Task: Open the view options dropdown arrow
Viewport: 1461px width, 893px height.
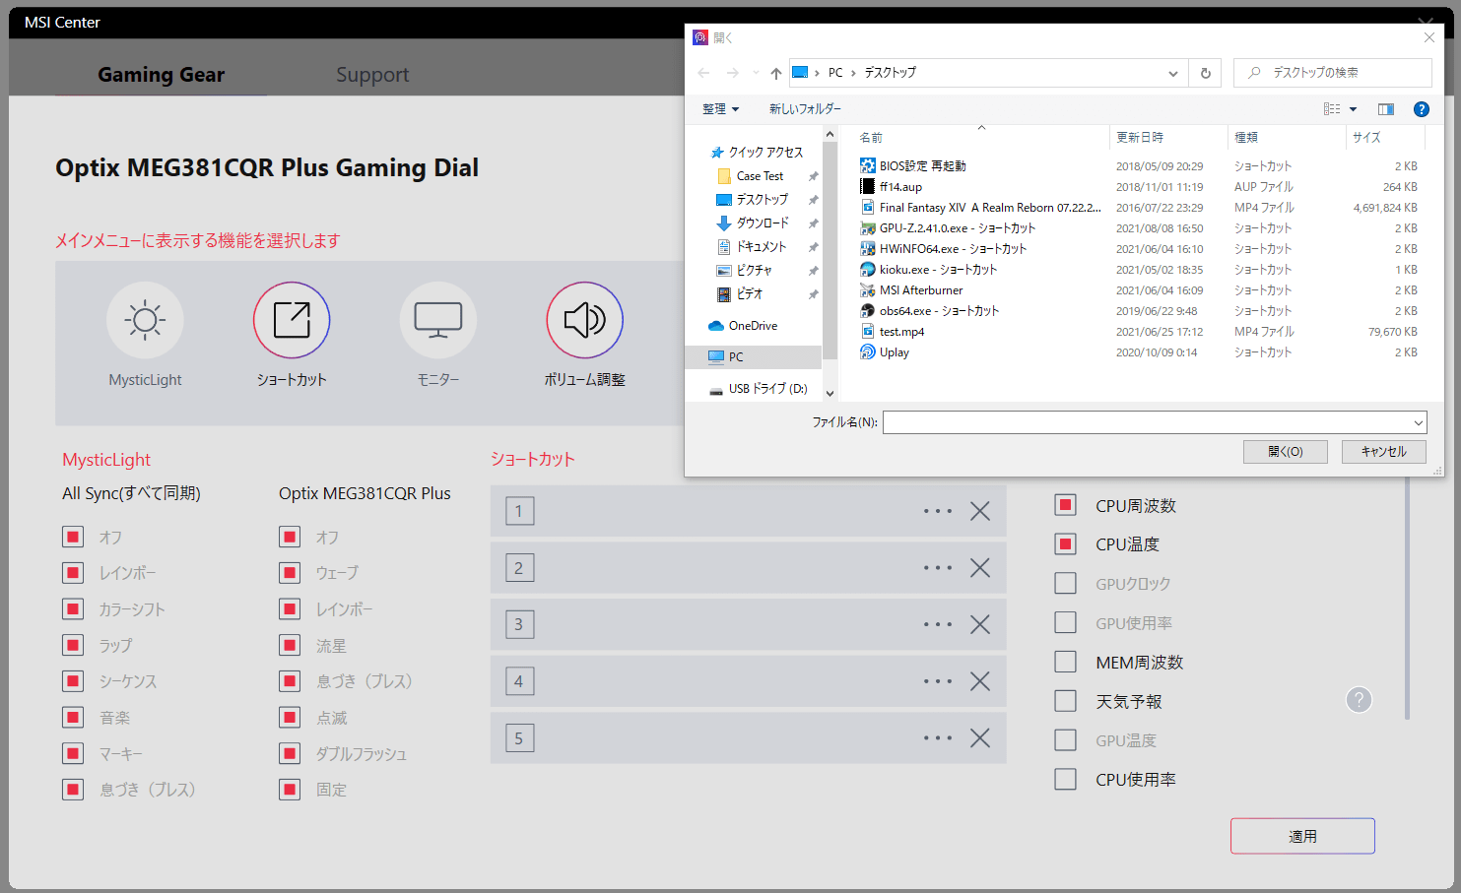Action: click(x=1353, y=109)
